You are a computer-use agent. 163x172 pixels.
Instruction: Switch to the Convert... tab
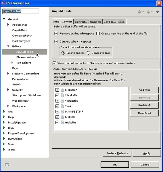(x=81, y=22)
